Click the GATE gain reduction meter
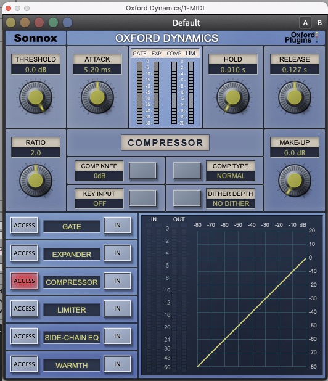 139,93
